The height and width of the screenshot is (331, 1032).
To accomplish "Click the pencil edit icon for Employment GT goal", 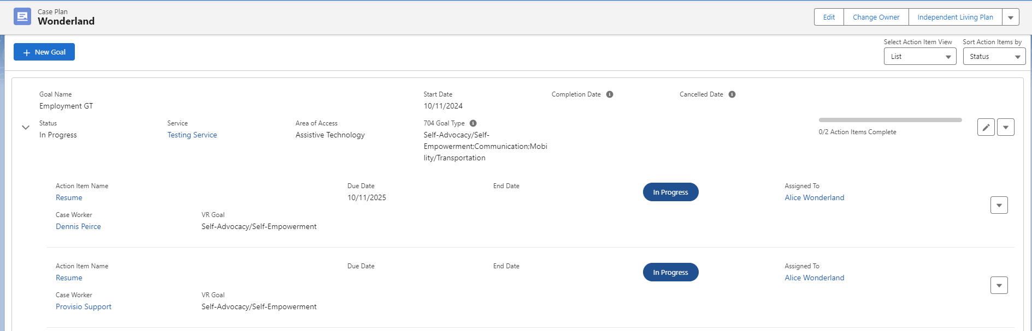I will point(986,127).
